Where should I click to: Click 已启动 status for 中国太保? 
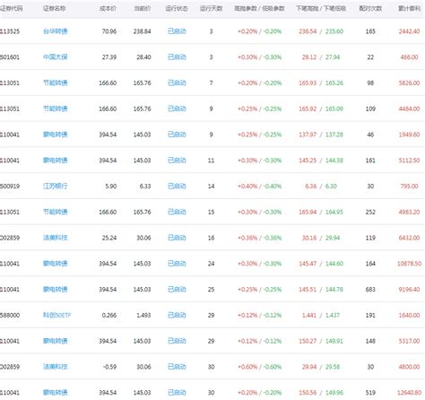[177, 57]
